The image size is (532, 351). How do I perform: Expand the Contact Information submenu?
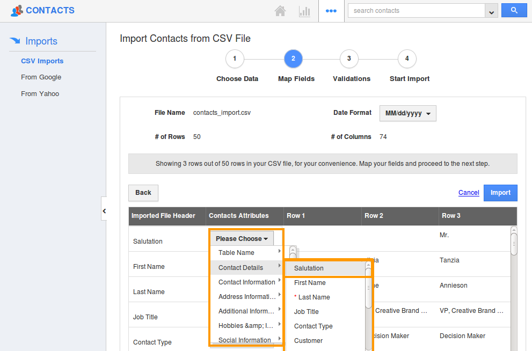coord(246,282)
